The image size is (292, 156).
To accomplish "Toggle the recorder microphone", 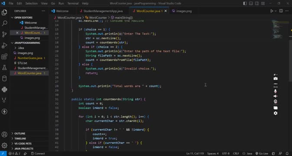I will 276,91.
